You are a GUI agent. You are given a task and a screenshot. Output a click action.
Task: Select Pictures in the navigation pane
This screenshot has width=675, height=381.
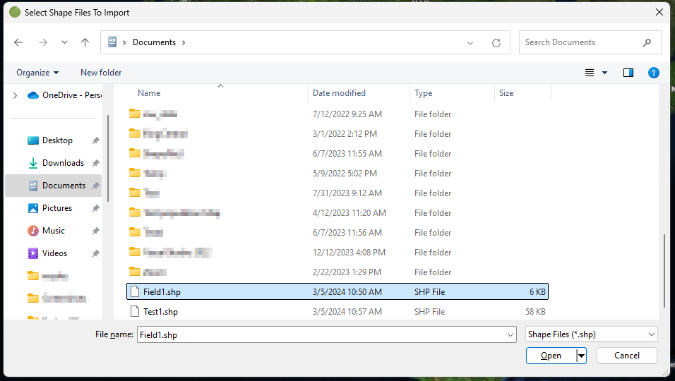57,208
